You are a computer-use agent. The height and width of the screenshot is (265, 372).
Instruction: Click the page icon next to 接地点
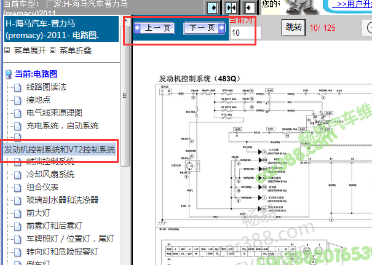pyautogui.click(x=18, y=100)
